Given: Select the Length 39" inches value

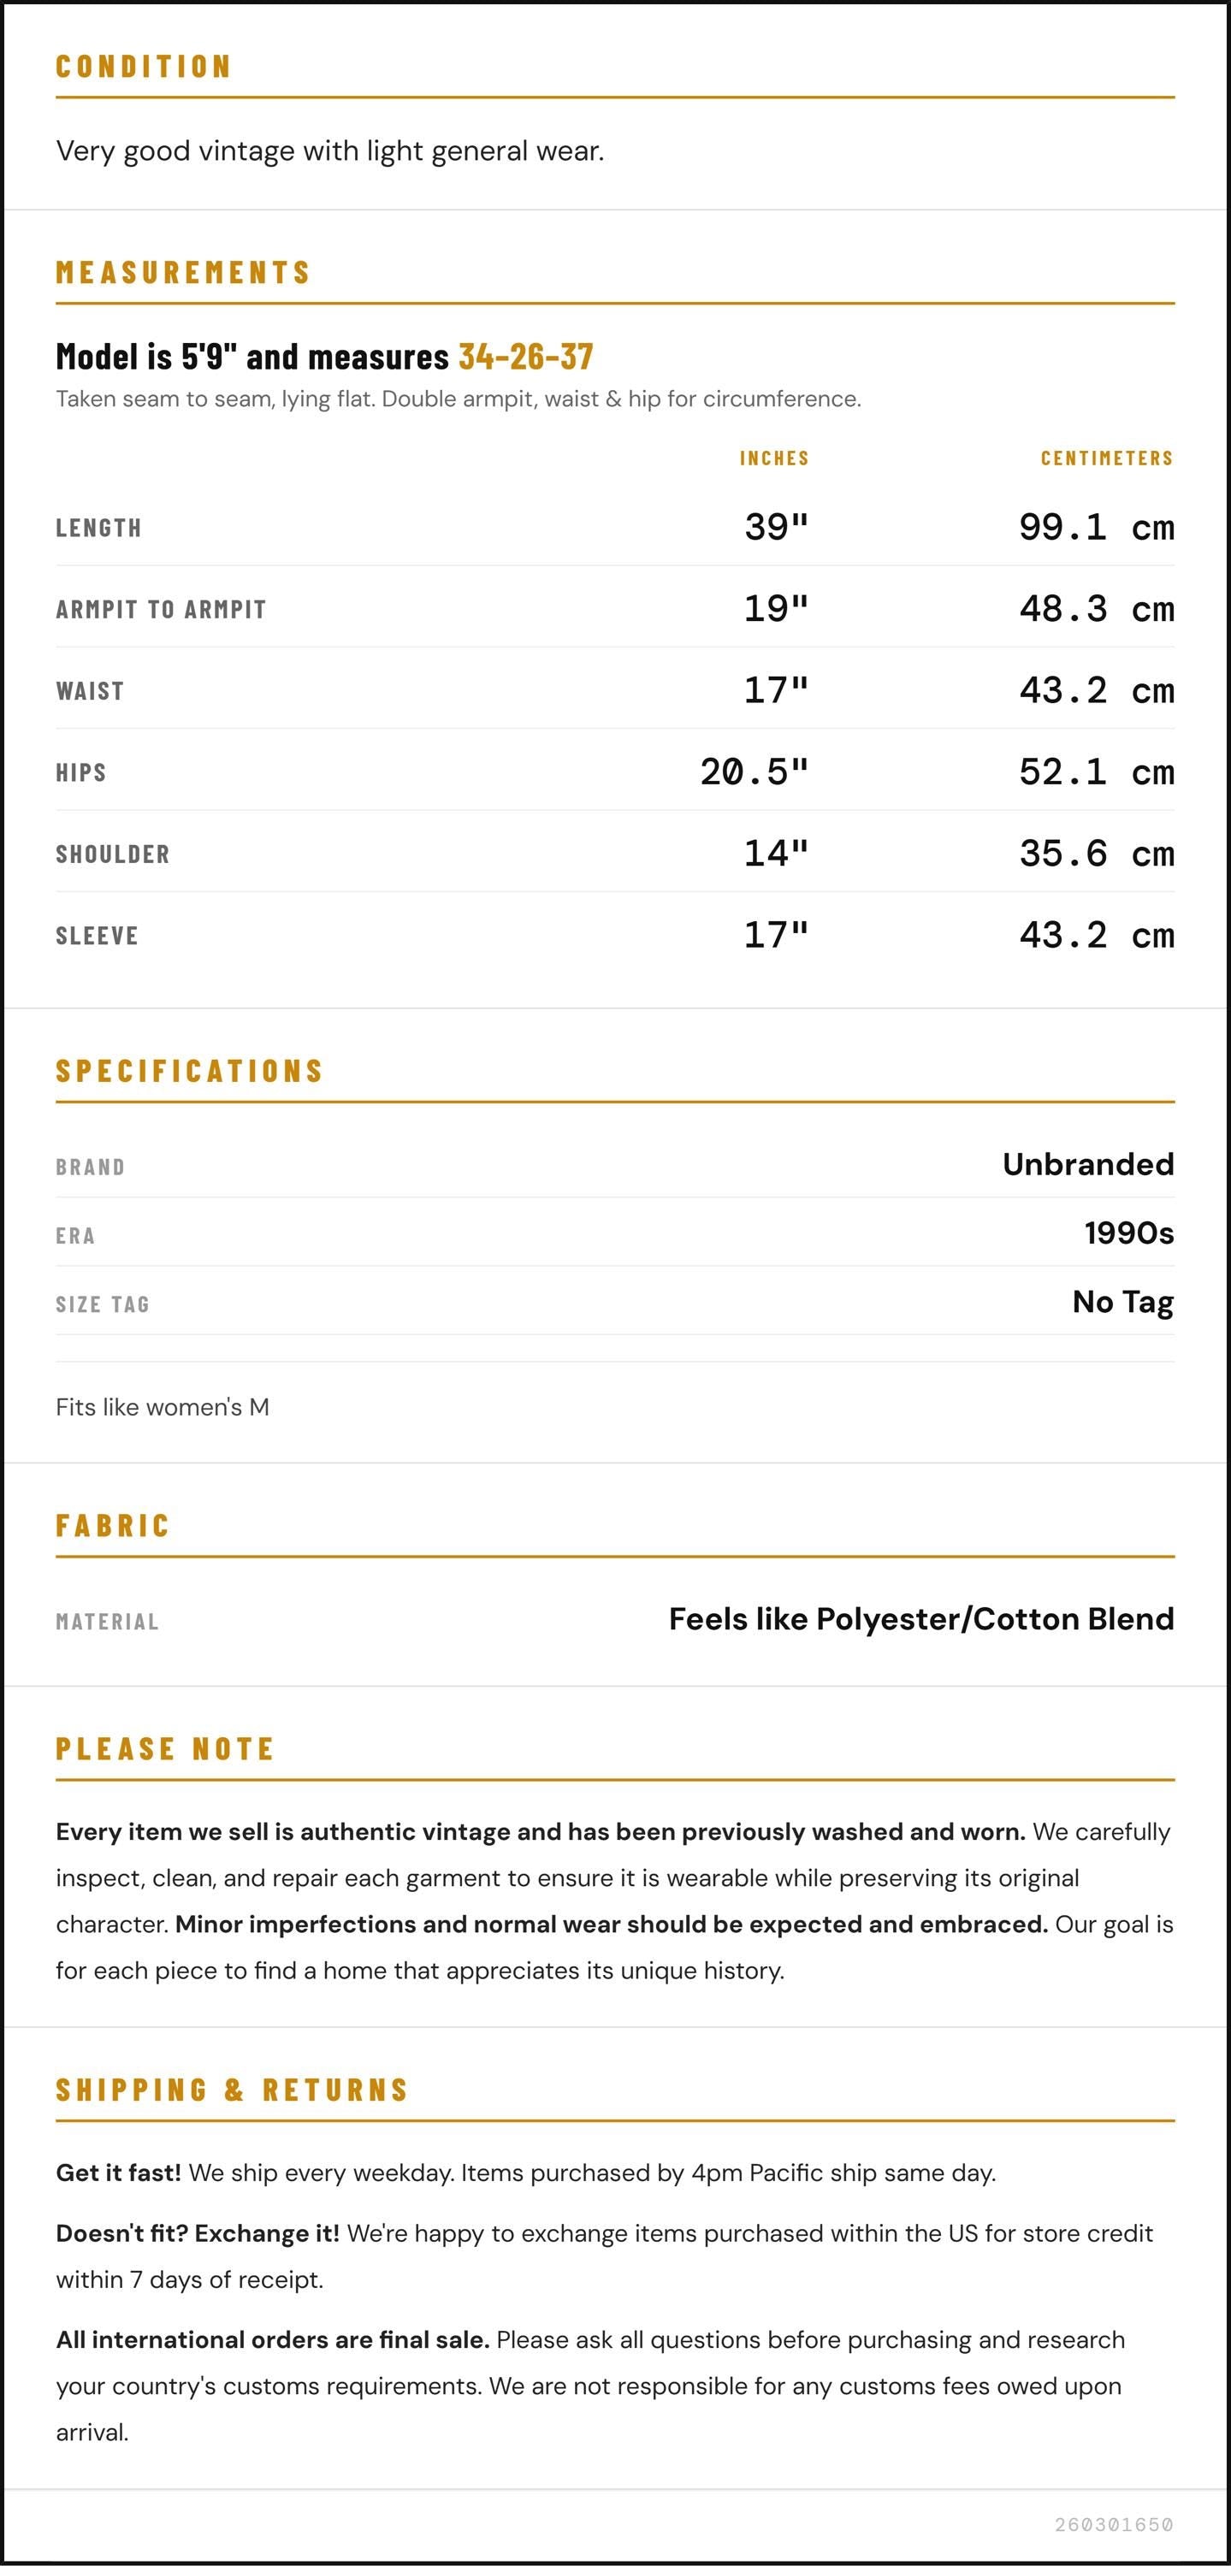Looking at the screenshot, I should 776,527.
